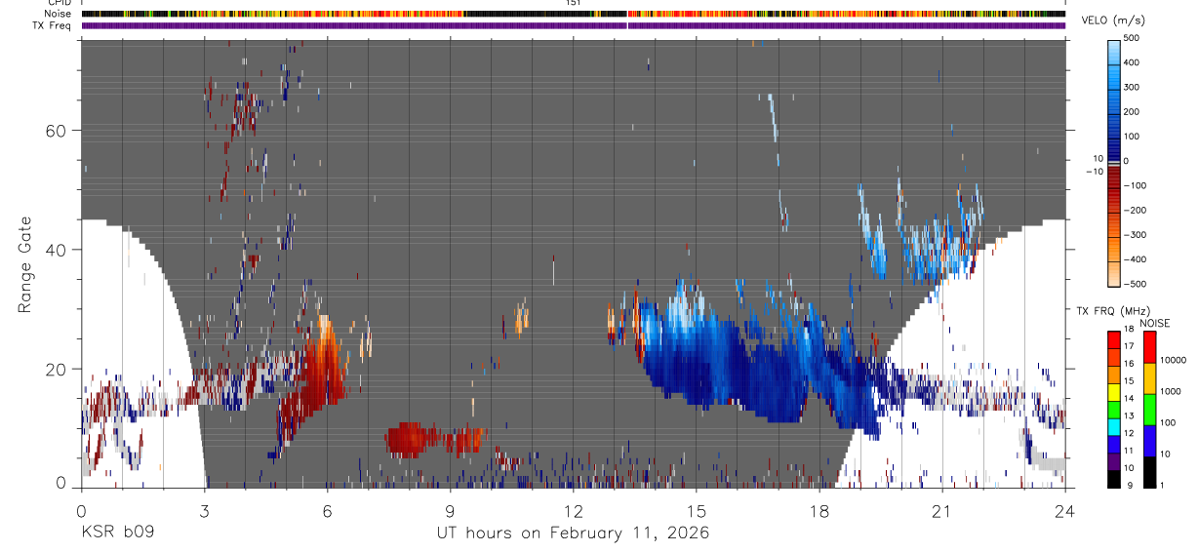Click the purple 10–11 MHz TX frequency swatch

click(x=1114, y=460)
